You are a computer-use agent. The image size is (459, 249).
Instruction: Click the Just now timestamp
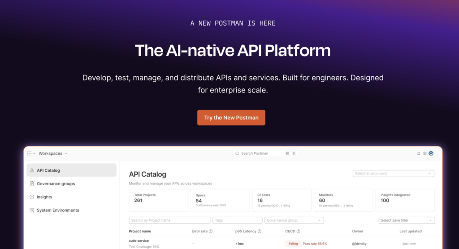point(409,244)
